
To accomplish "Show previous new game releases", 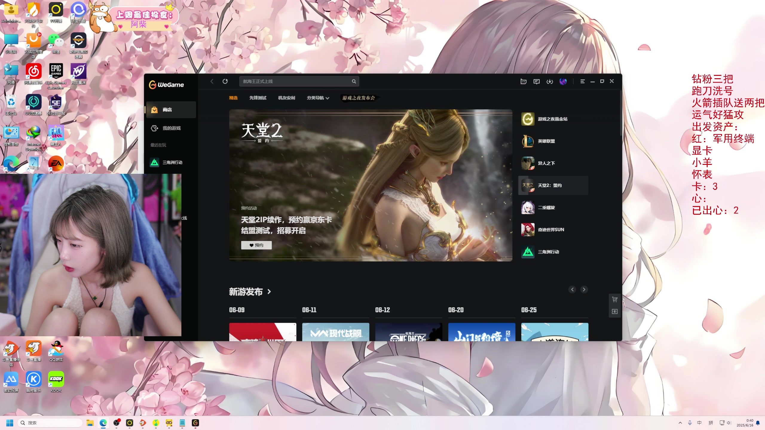I will (x=572, y=289).
